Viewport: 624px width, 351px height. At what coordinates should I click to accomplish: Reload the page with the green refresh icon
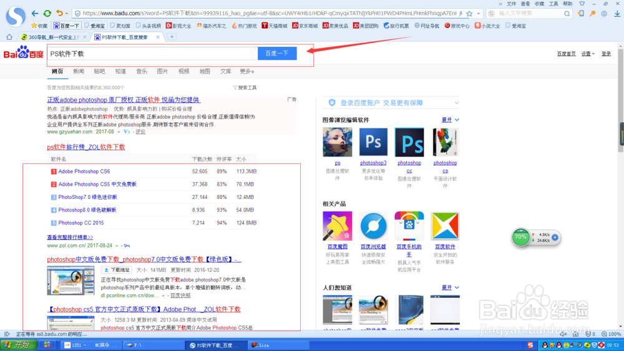(47, 13)
